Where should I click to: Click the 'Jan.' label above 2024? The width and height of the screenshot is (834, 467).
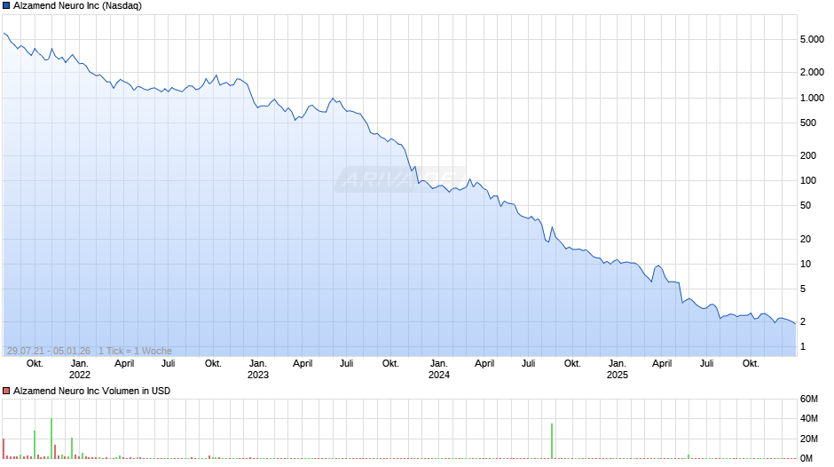tap(439, 364)
